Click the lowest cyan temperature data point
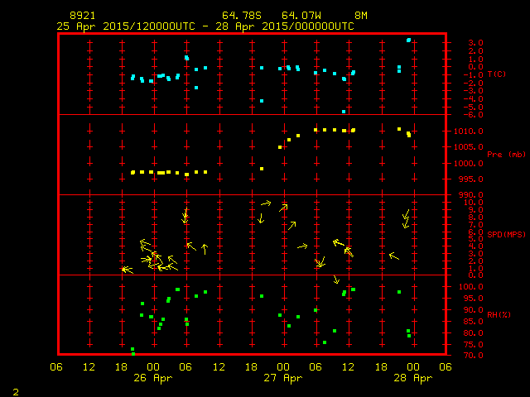 coord(344,111)
